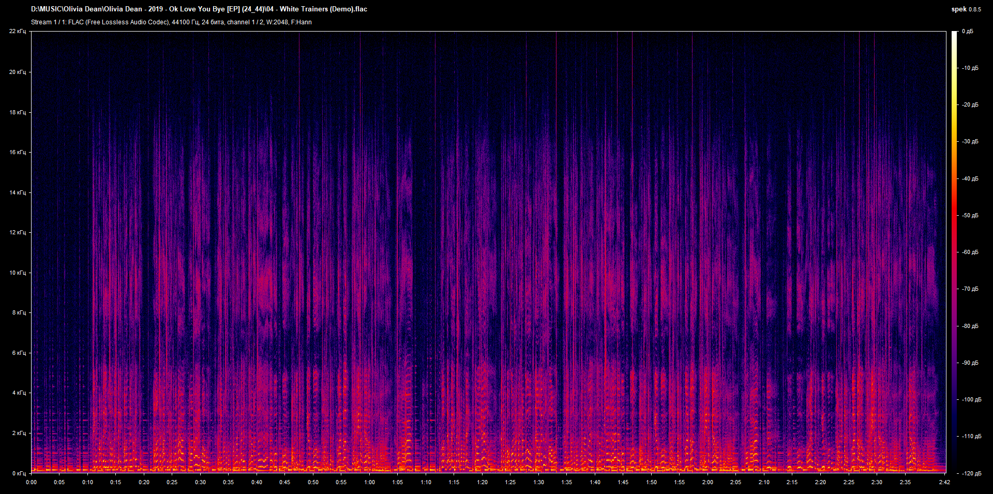Image resolution: width=993 pixels, height=494 pixels.
Task: Click the 20 кГц frequency axis label
Action: click(x=18, y=72)
